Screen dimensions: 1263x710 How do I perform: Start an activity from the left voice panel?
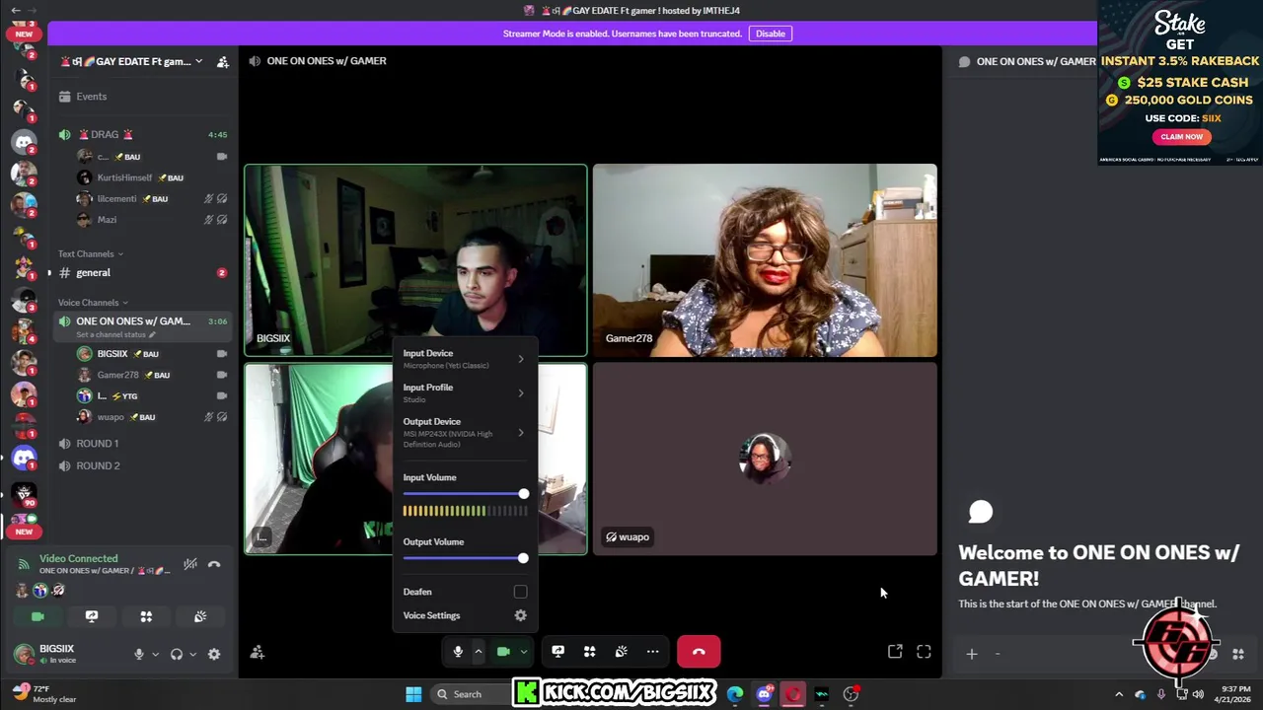pos(146,616)
